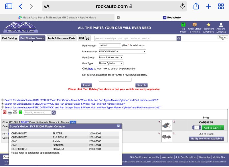Open the Help Pages icon
The width and height of the screenshot is (229, 167).
[183, 25]
